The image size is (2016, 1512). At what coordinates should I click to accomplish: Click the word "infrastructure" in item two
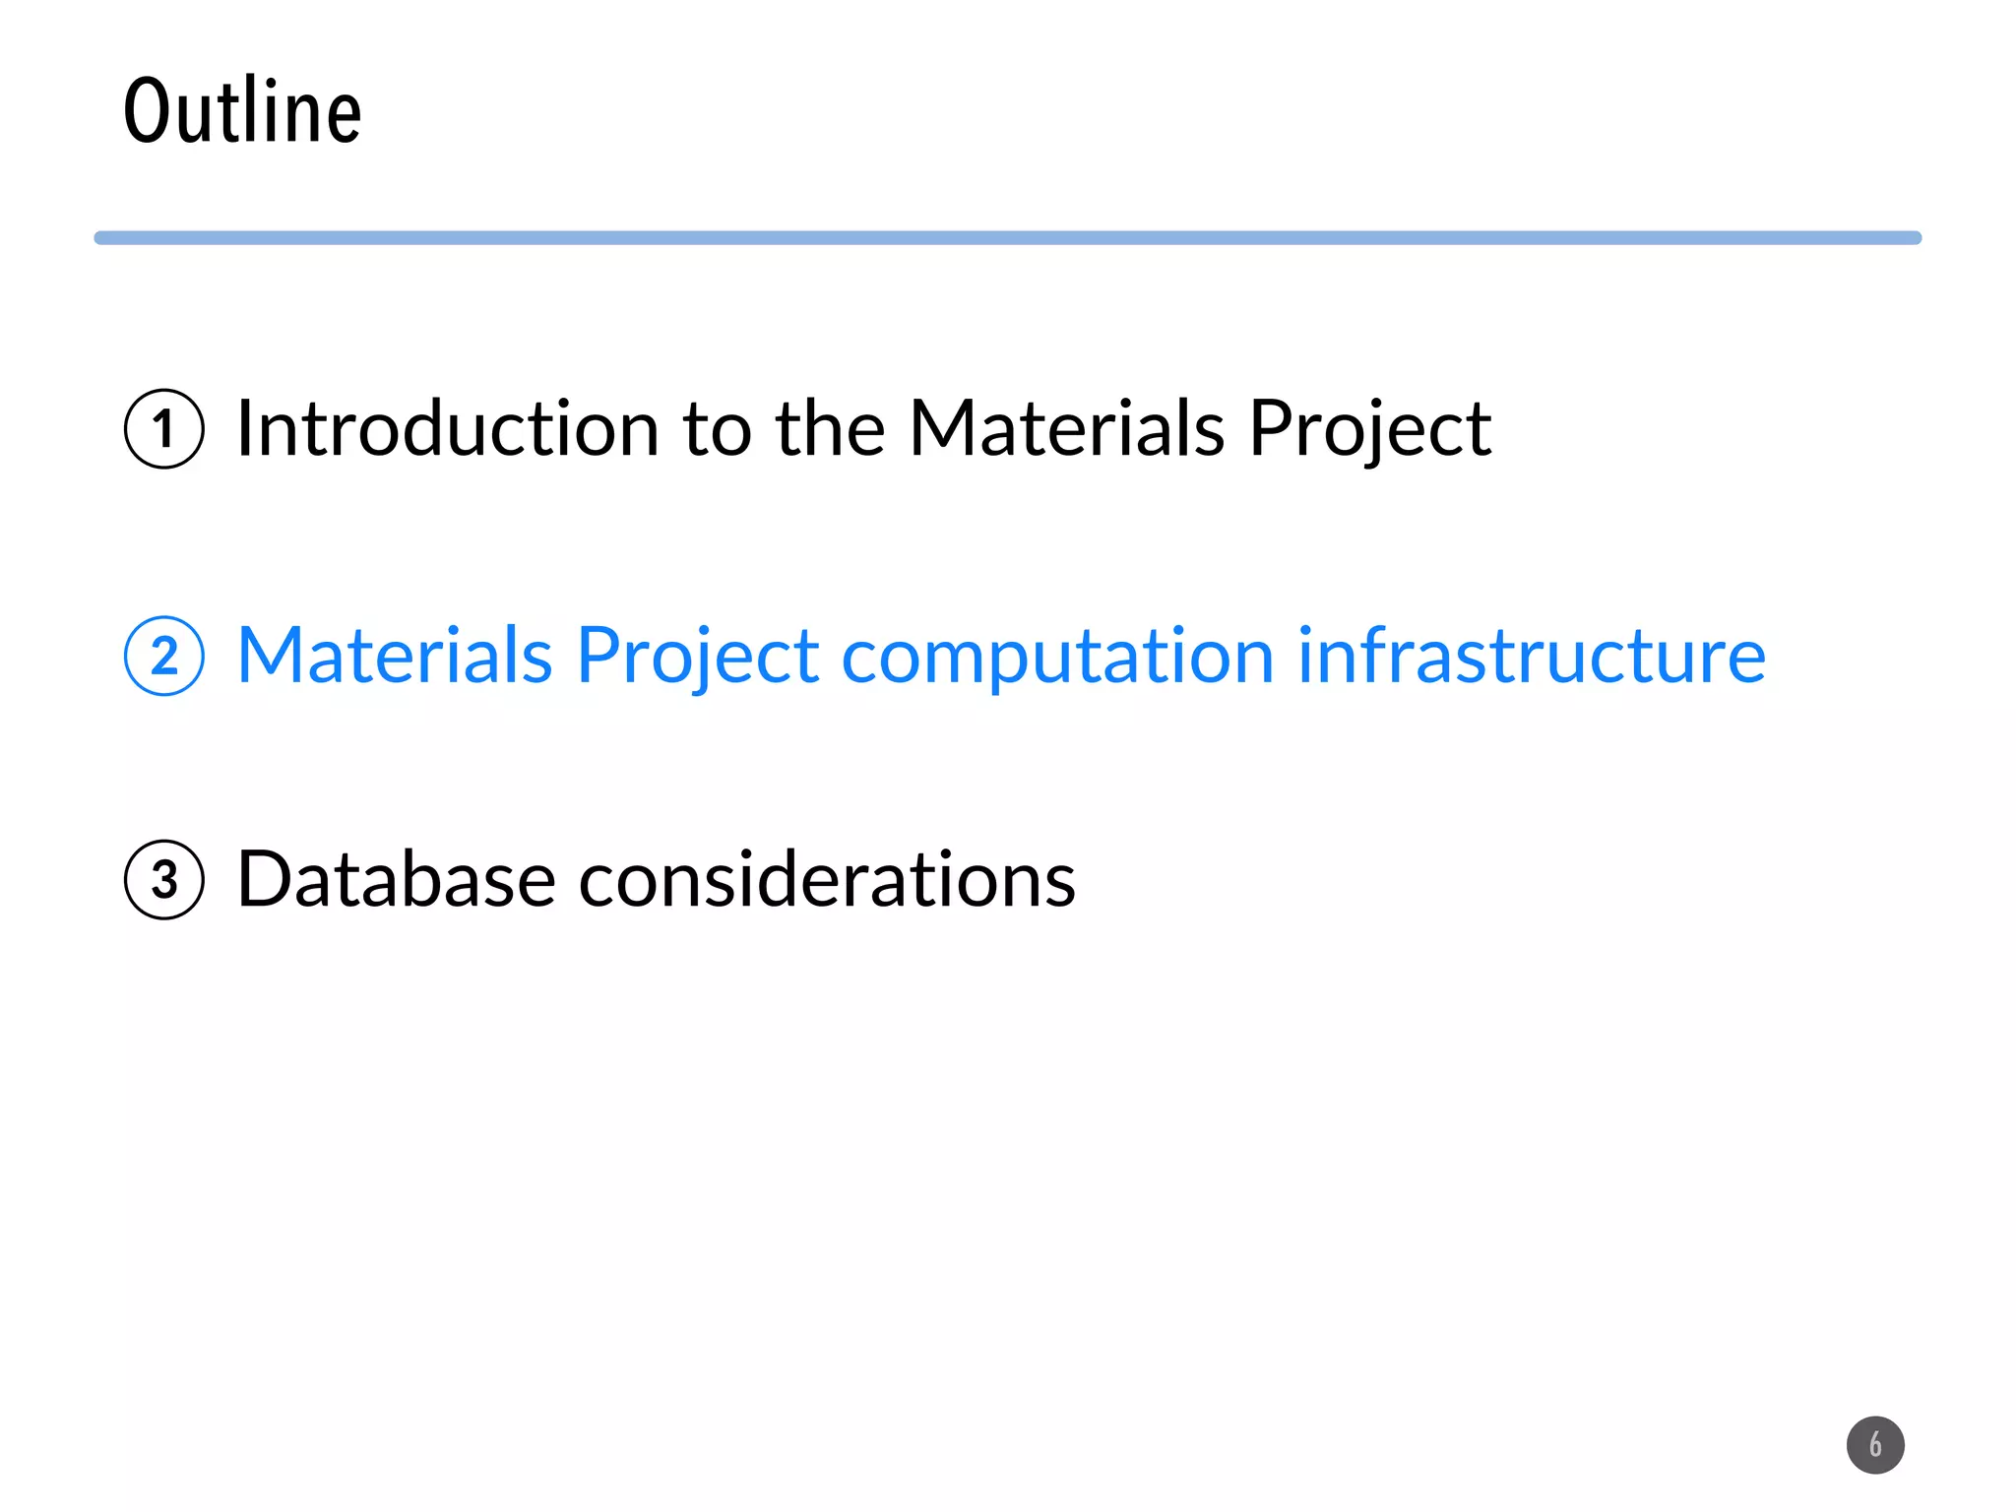coord(1531,656)
